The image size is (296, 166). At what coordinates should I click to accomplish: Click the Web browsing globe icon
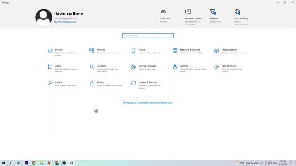[x=237, y=12]
